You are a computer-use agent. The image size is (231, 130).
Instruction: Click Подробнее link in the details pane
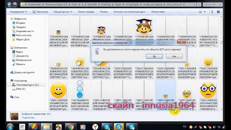(x=29, y=118)
